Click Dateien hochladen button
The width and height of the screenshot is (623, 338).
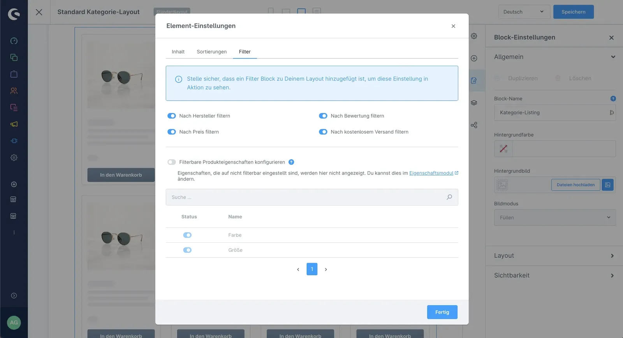[575, 185]
